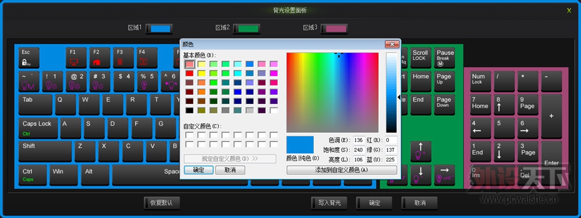Close the backlight panel with green X

569,11
